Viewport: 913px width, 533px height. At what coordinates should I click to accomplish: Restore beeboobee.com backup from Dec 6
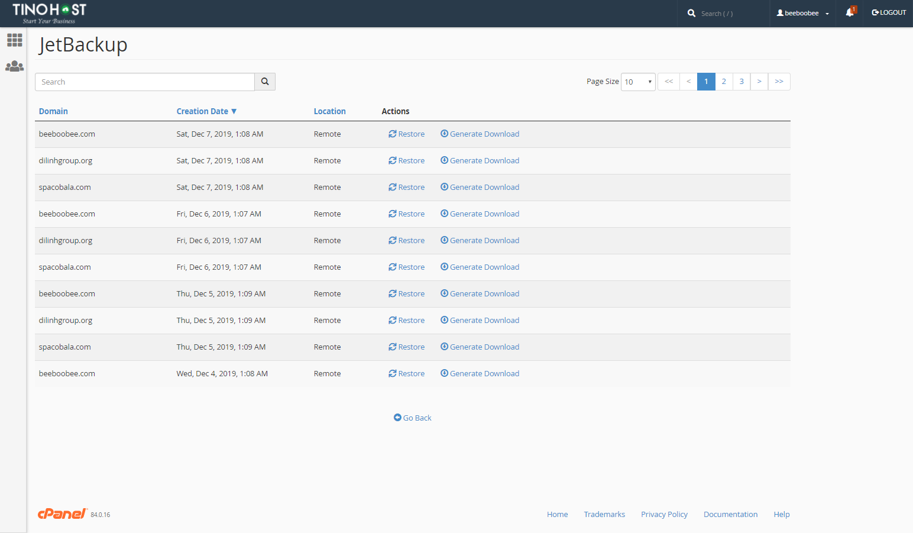tap(407, 214)
